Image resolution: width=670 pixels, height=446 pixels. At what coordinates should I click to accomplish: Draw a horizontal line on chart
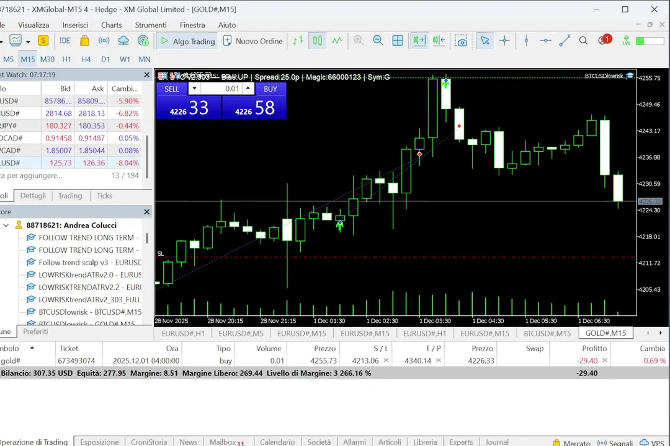[546, 41]
